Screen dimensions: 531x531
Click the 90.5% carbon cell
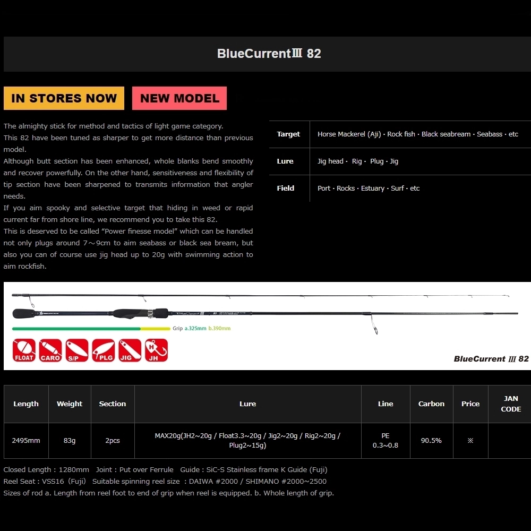(431, 441)
